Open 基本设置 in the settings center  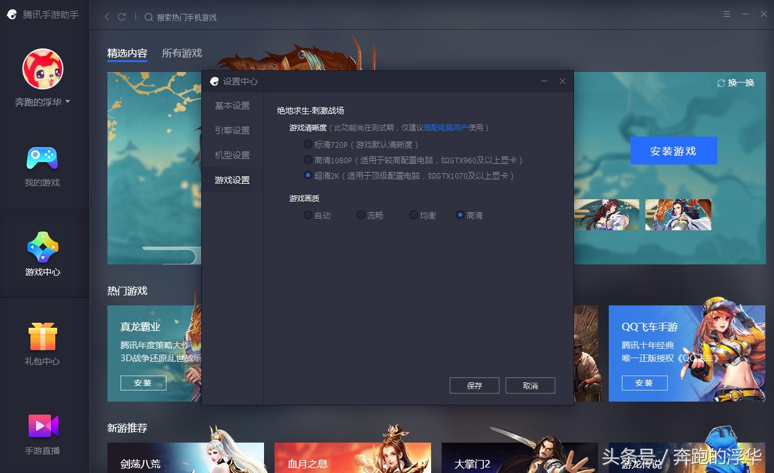(x=231, y=106)
